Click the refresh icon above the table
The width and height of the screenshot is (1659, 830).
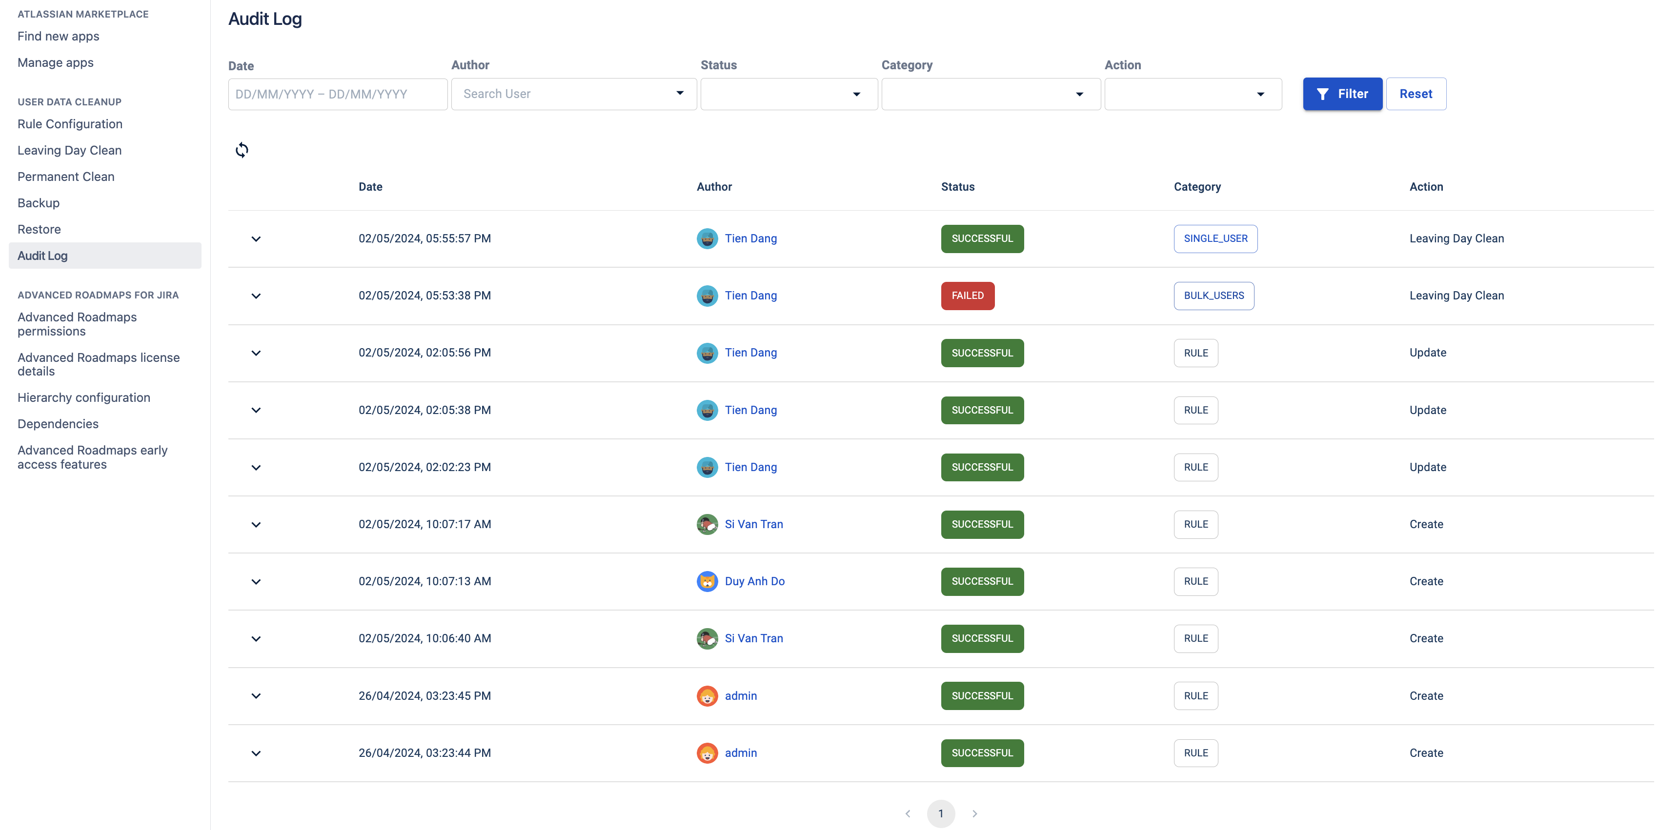pyautogui.click(x=242, y=150)
